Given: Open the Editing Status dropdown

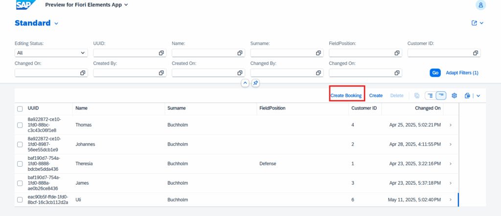Looking at the screenshot, I should (51, 53).
